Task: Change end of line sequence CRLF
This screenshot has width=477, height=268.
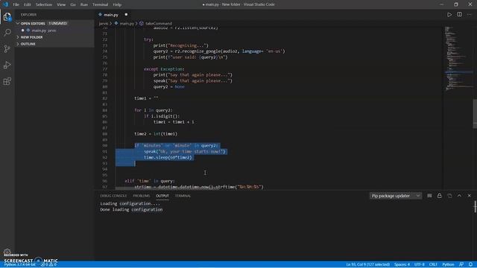Action: click(x=433, y=265)
